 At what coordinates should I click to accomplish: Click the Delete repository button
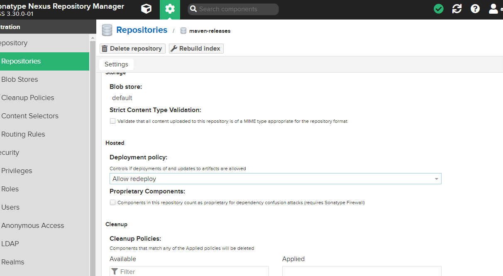tap(132, 49)
